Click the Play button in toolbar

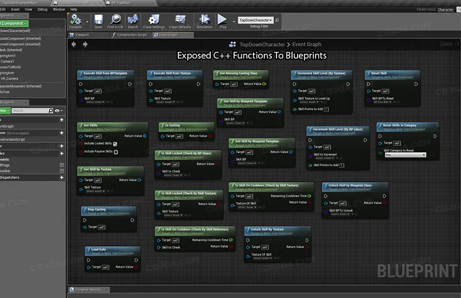point(222,21)
